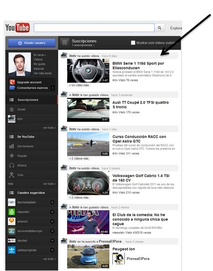This screenshot has height=271, width=213.
Task: Expand '+ 2 vídeos más' under Volkswagen Golf
Action: (79, 198)
